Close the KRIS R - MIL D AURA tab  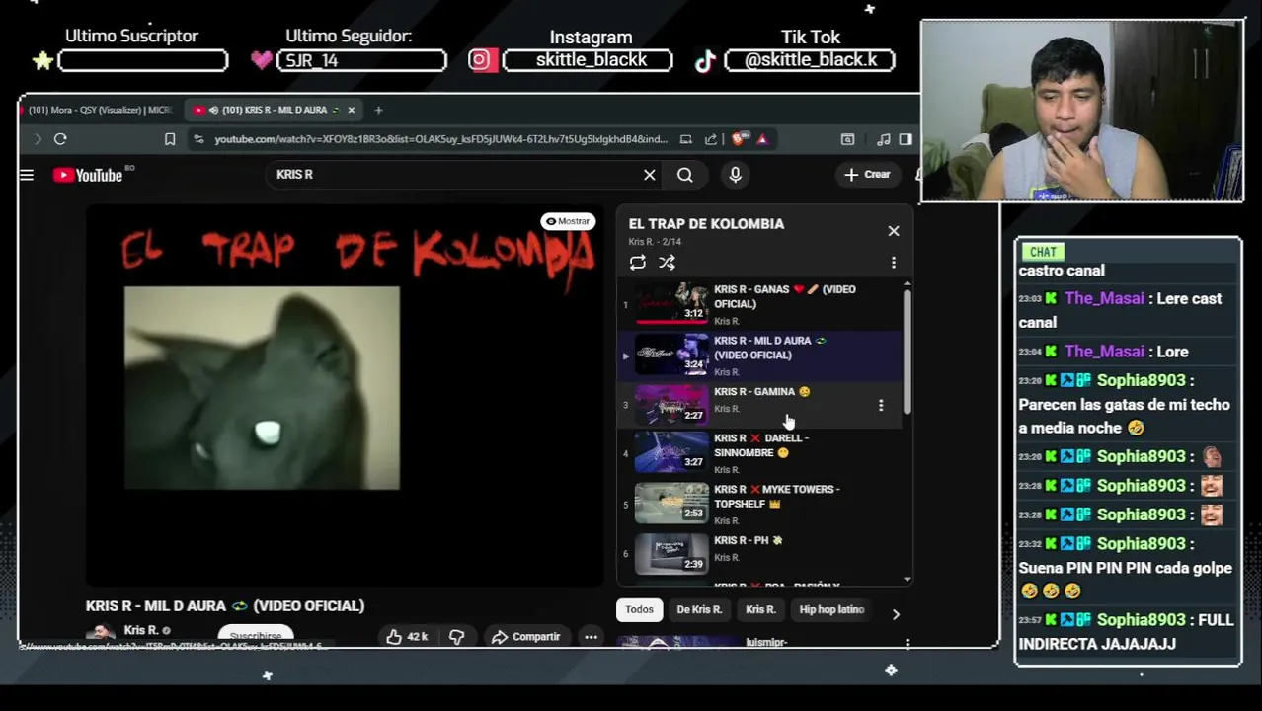(x=352, y=110)
